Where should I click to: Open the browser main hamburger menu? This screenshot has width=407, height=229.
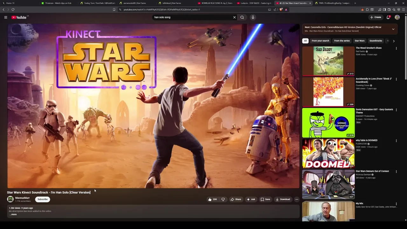pos(404,10)
